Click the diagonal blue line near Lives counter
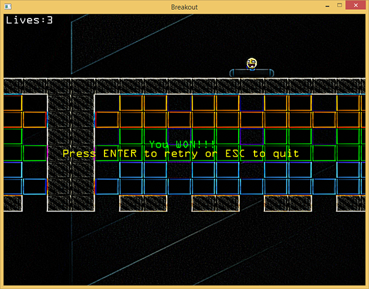The image size is (369, 289). tap(71, 31)
